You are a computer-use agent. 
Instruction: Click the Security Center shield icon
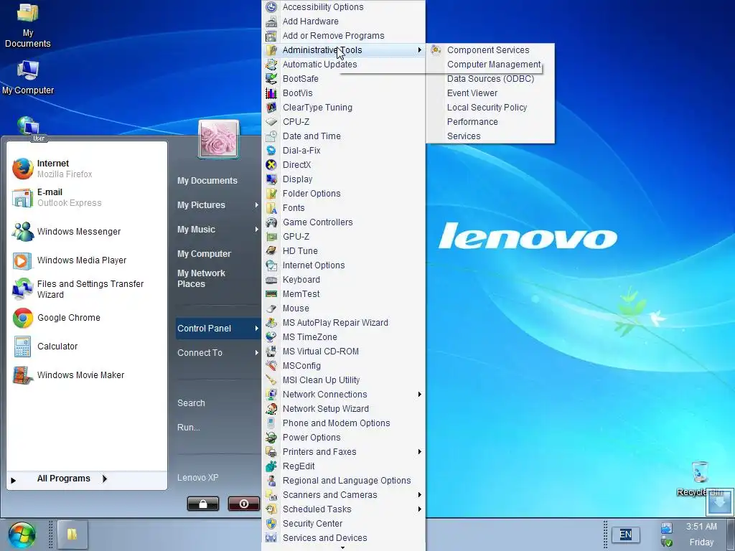[271, 524]
